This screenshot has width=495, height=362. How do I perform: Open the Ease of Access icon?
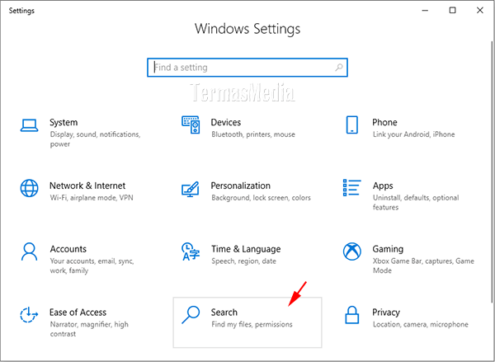(x=29, y=315)
